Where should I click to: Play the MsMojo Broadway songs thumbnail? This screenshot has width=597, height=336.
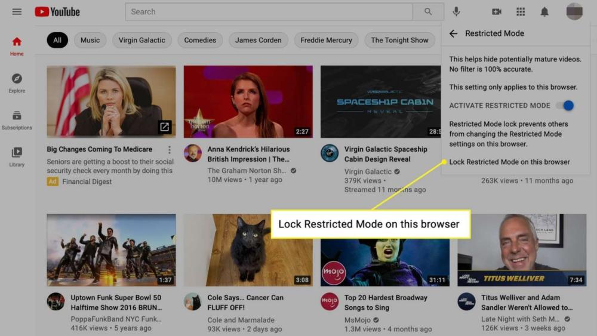pos(385,263)
